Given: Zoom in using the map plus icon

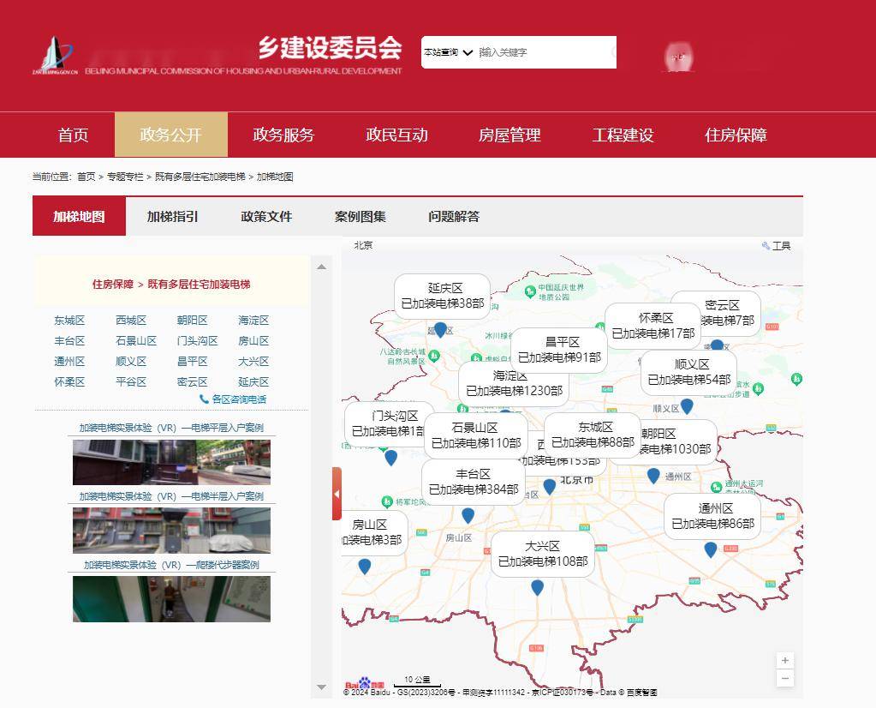Looking at the screenshot, I should click(x=784, y=660).
